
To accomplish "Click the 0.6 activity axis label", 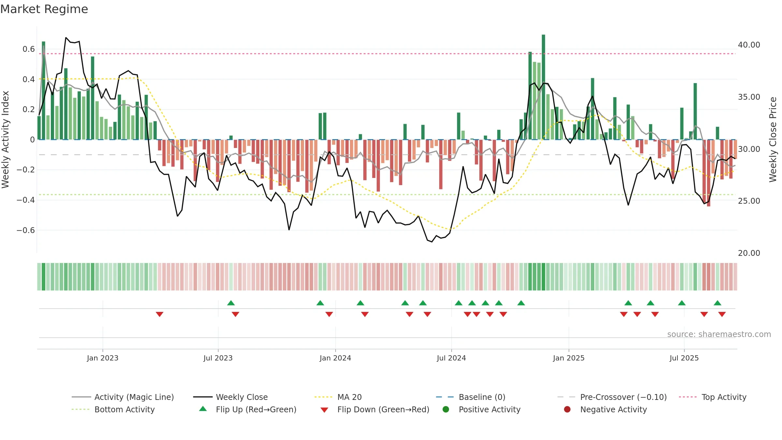I will pos(29,49).
